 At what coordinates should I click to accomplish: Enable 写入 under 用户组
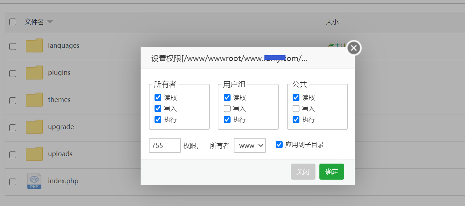click(227, 108)
